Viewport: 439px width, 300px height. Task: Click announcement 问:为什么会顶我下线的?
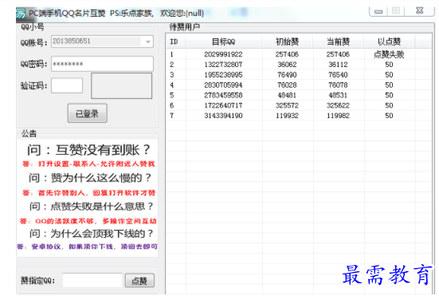(92, 233)
